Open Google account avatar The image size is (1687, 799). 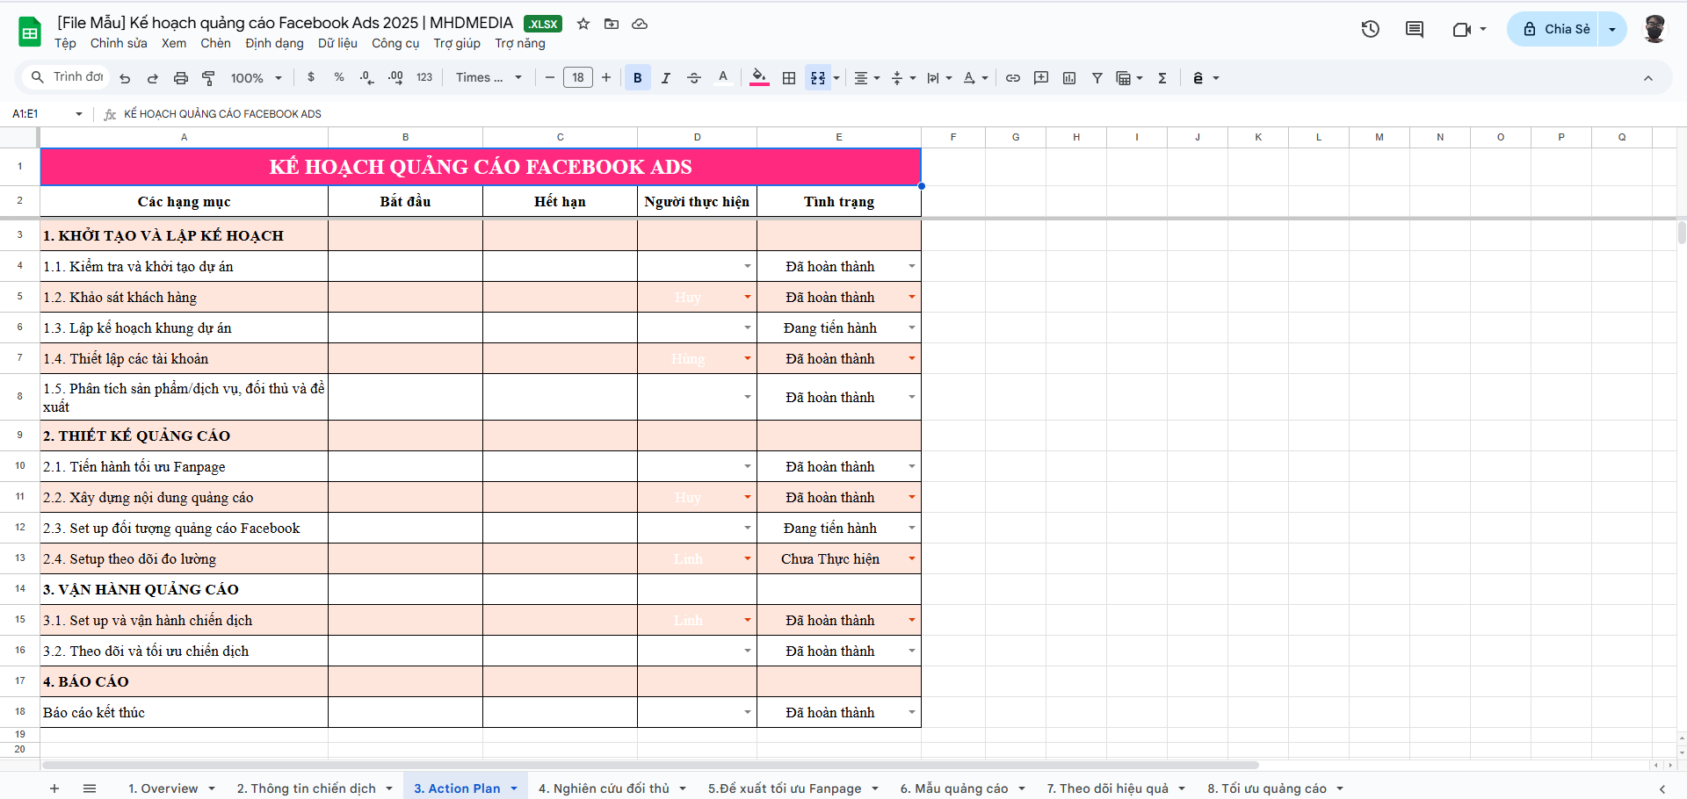tap(1654, 29)
